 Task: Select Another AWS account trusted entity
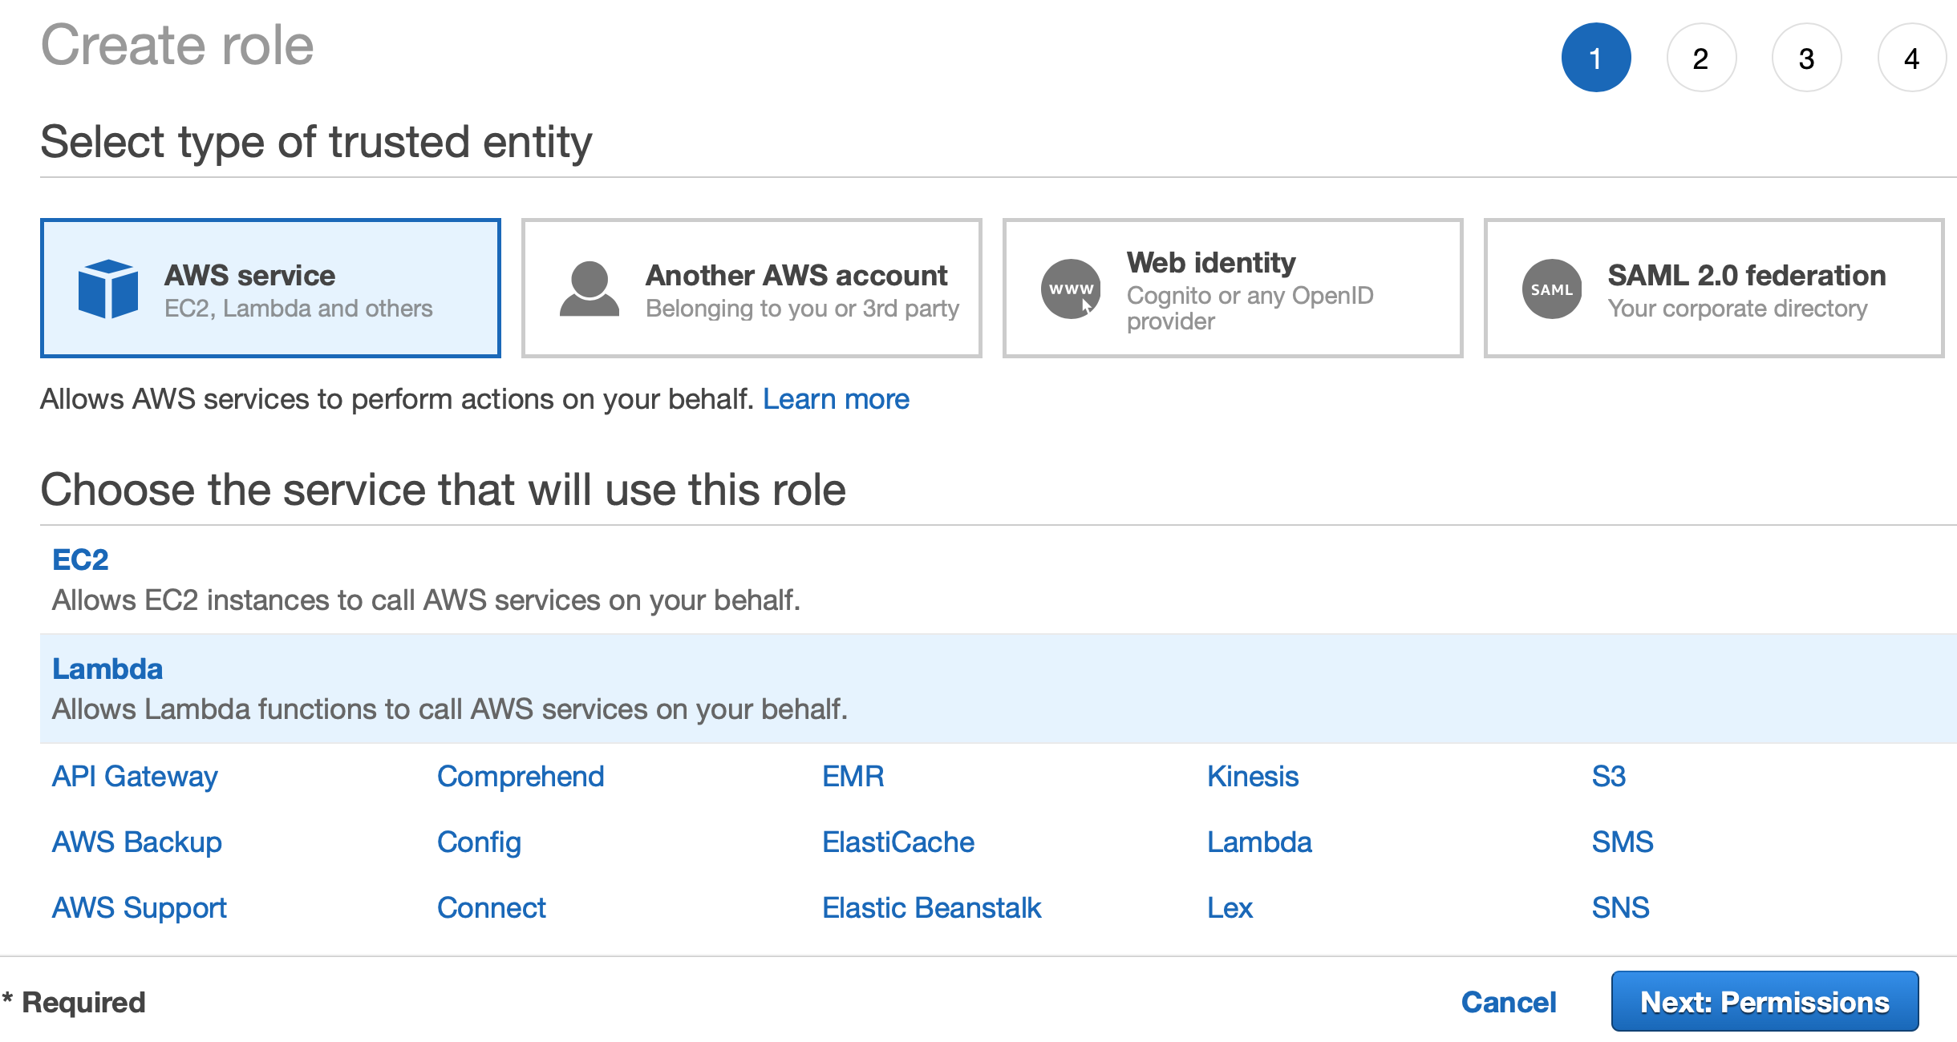point(752,289)
